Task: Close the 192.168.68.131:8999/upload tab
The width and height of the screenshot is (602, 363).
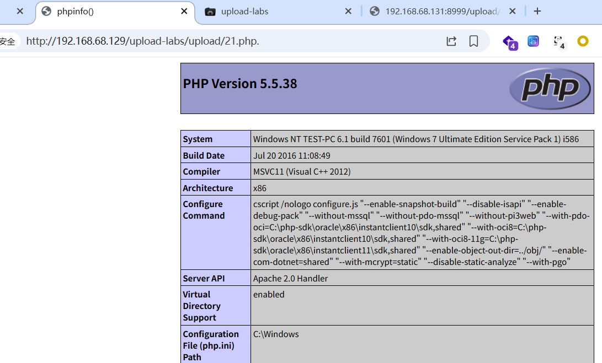Action: [x=512, y=12]
